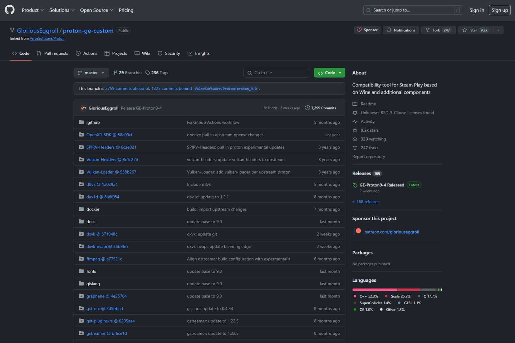This screenshot has height=343, width=515.
Task: Click the Fork icon on the repo
Action: click(428, 30)
